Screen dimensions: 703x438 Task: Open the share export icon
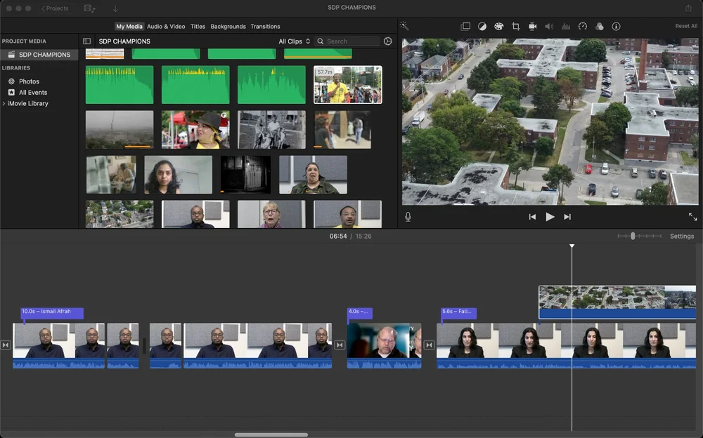688,8
